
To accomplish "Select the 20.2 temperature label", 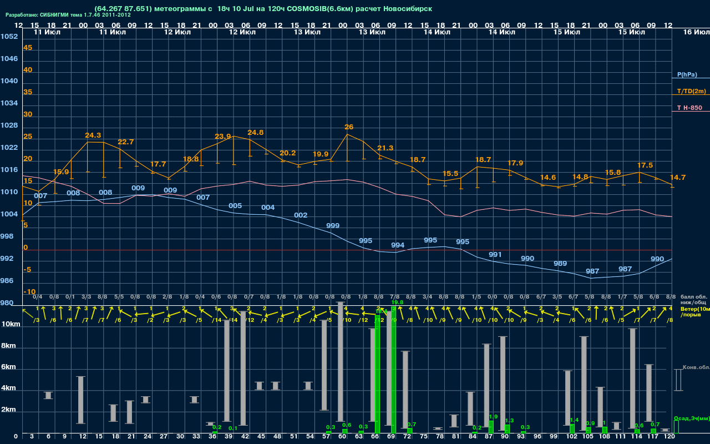I will 288,153.
